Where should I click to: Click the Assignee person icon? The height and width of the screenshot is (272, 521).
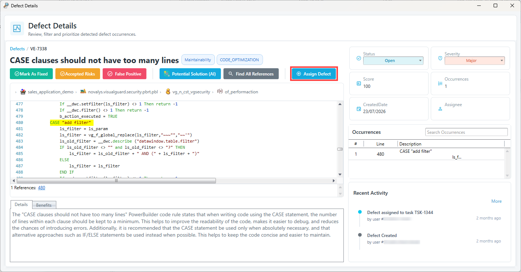[x=440, y=109]
